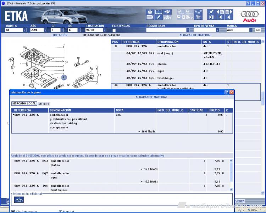Click the ETKA window help question mark button
Screen dimensions: 266x213
[248, 4]
